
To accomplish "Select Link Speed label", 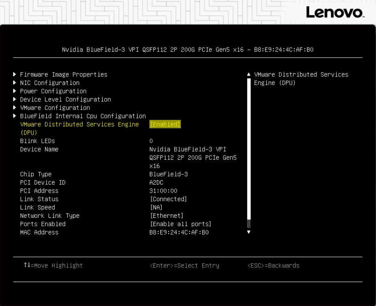I will click(x=38, y=207).
